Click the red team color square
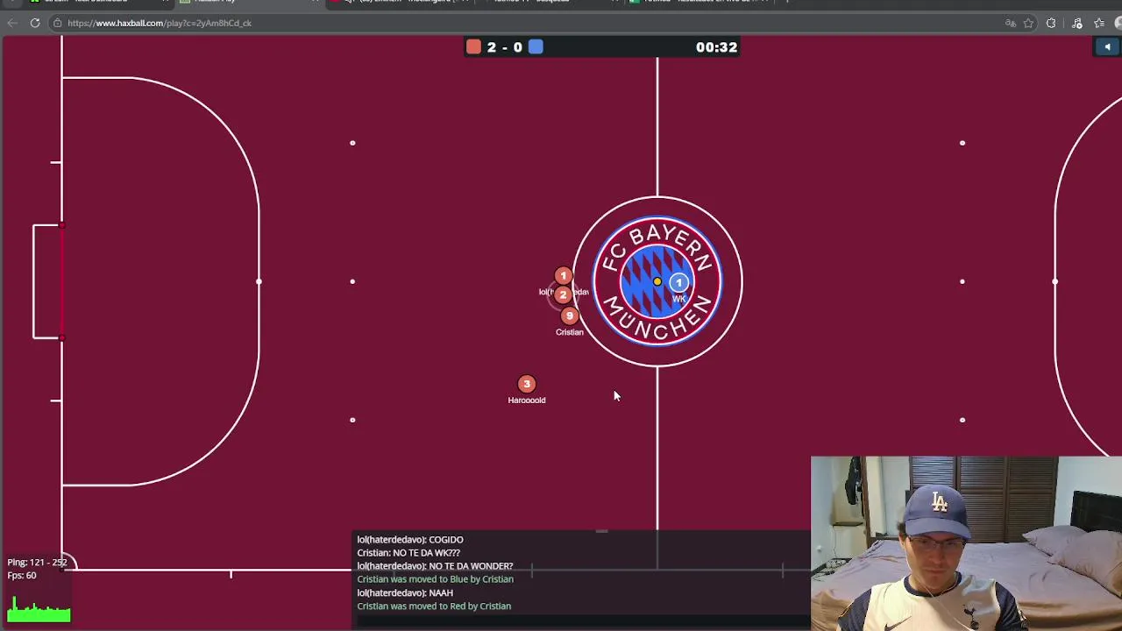The image size is (1122, 631). click(473, 47)
